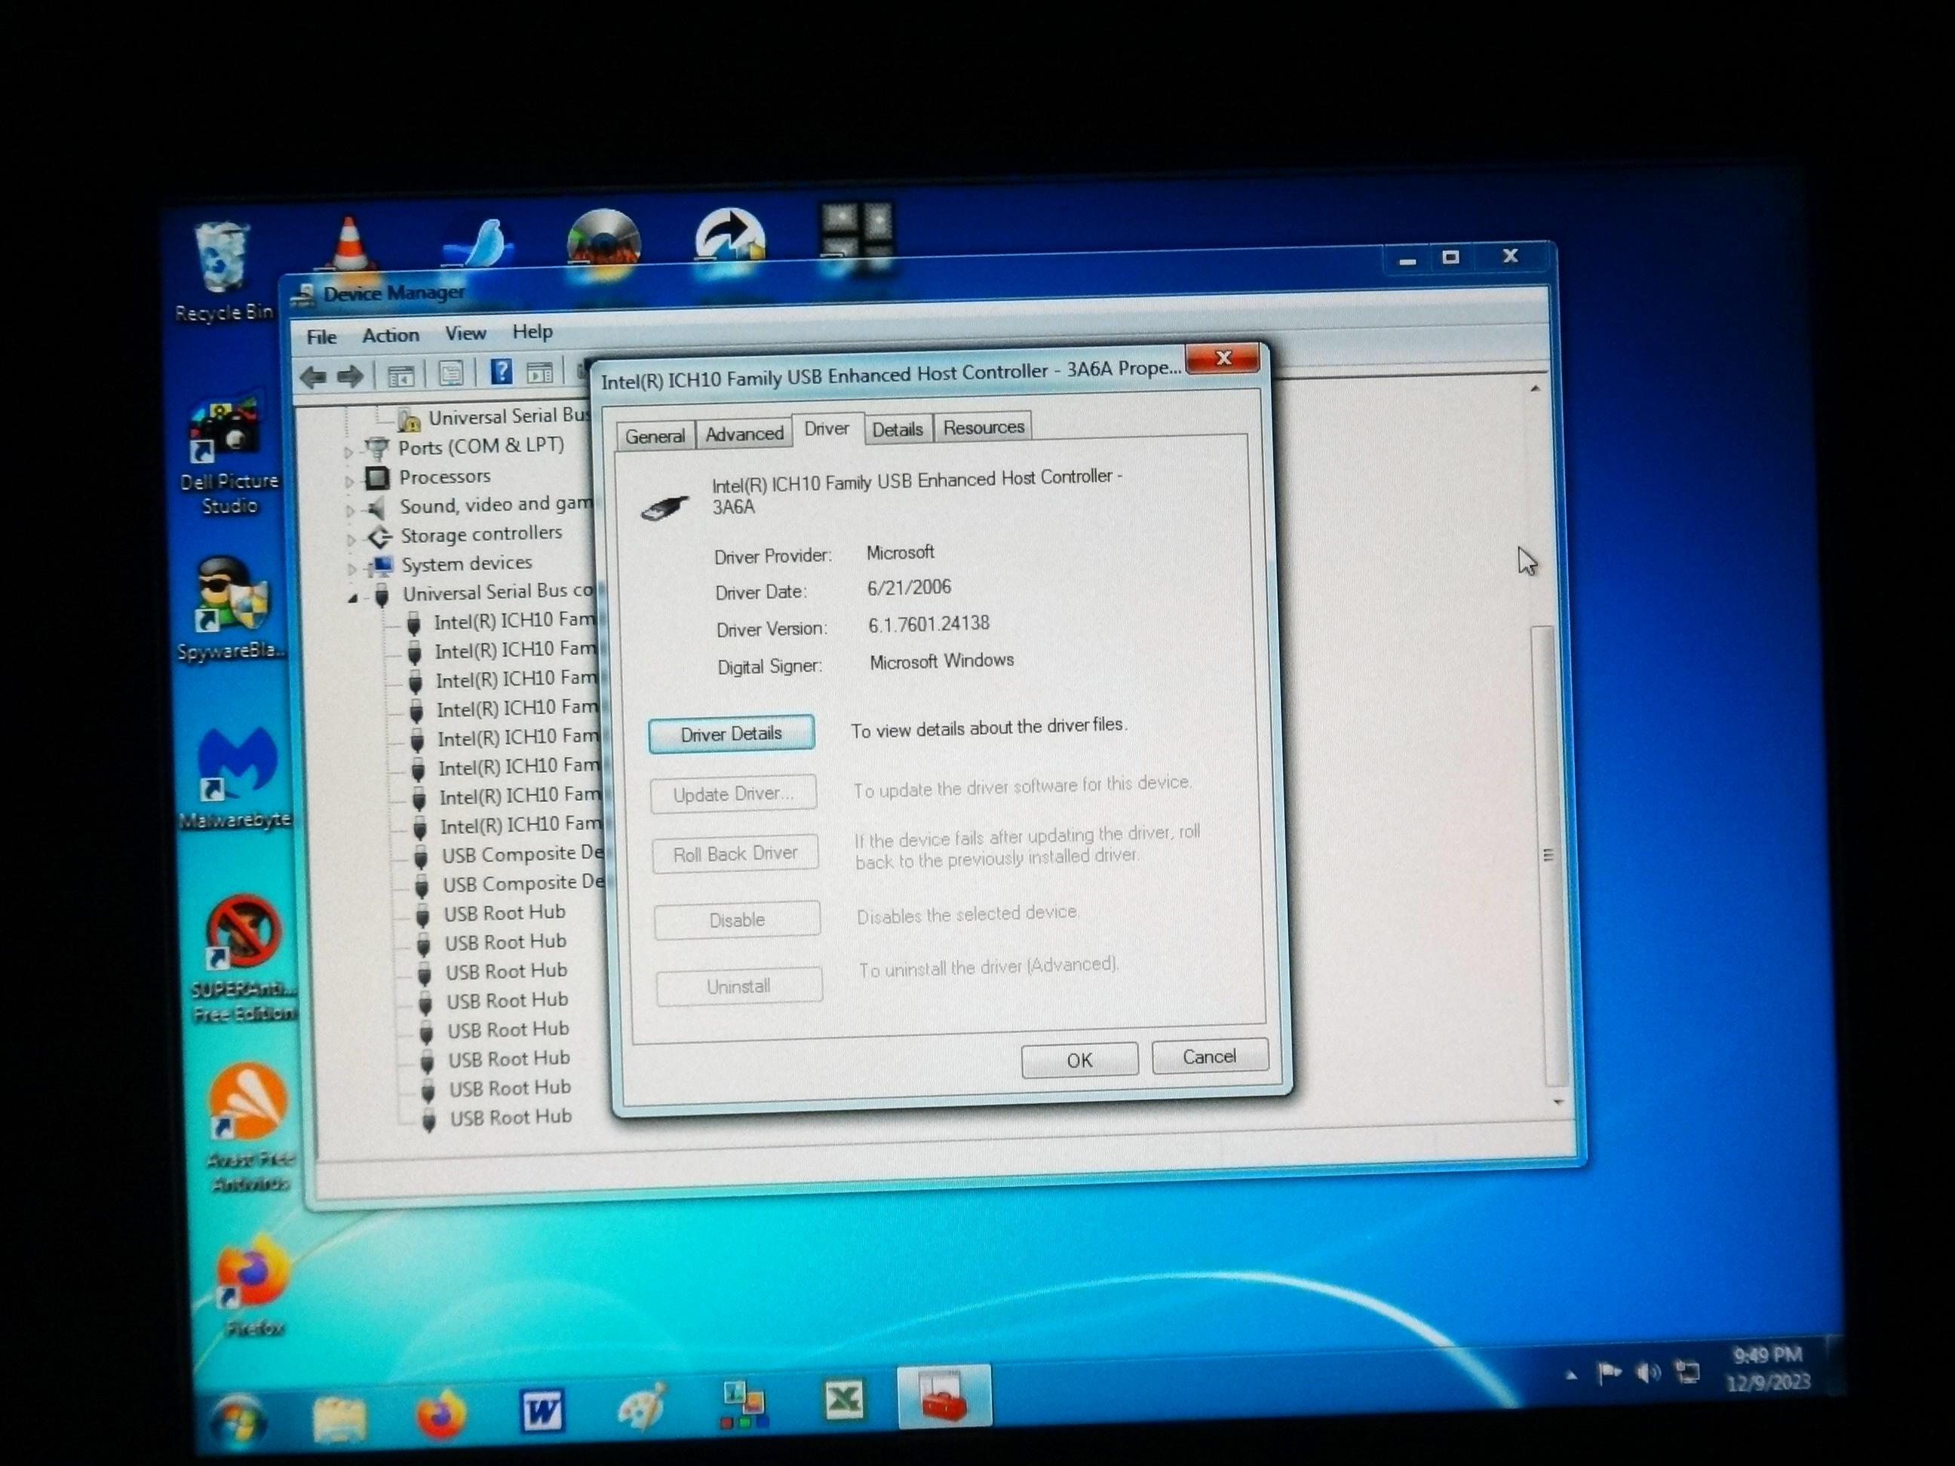Cancel the properties dialog
The width and height of the screenshot is (1955, 1466).
pyautogui.click(x=1209, y=1057)
